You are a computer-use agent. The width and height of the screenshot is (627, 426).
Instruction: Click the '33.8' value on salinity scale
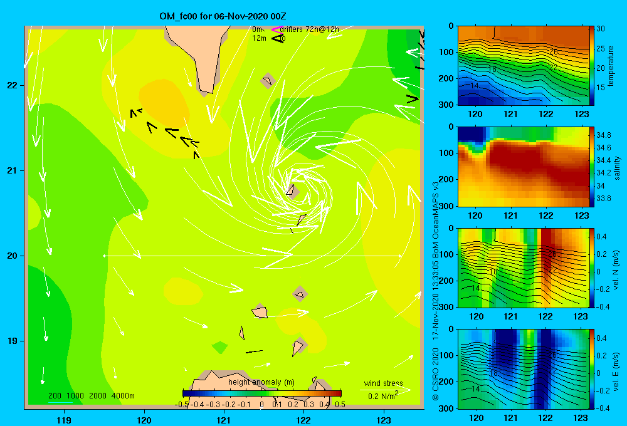click(x=603, y=198)
